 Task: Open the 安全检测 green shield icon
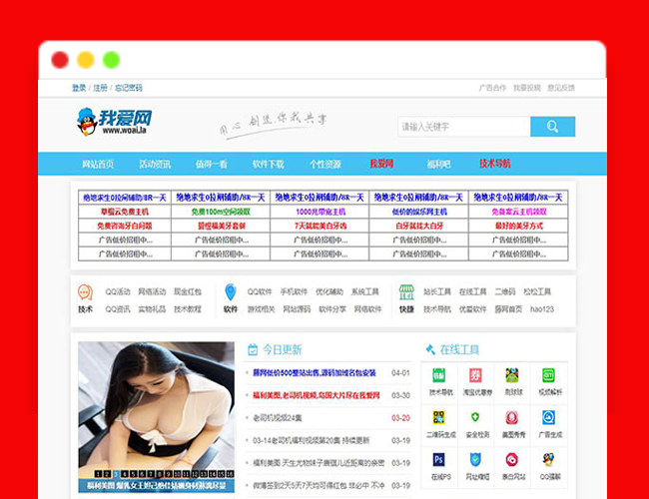pos(475,417)
